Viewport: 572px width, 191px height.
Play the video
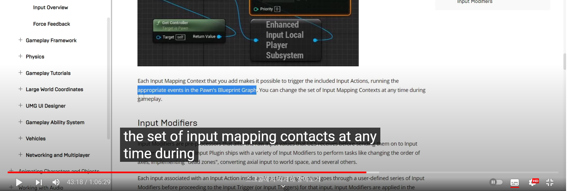tap(19, 182)
